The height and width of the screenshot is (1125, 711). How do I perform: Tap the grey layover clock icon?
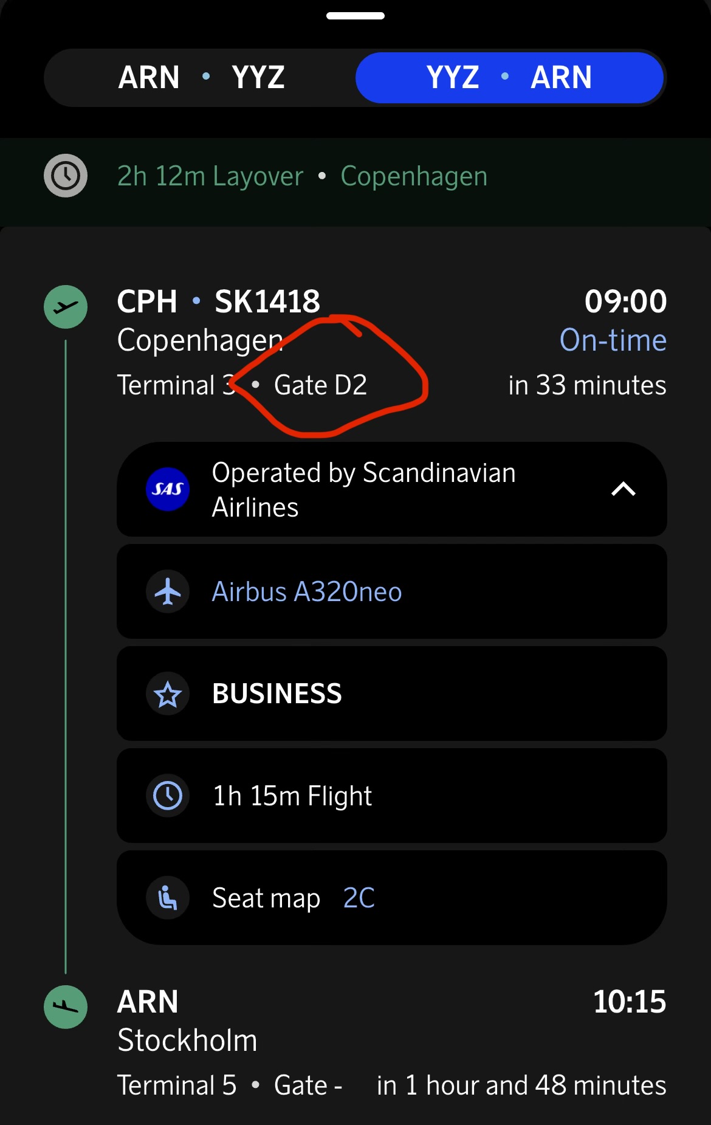click(x=66, y=176)
